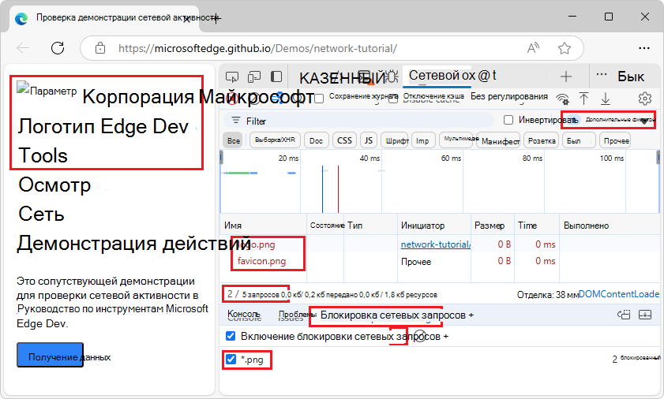
Task: Remove all patterns with the circle-slash icon
Action: (419, 337)
